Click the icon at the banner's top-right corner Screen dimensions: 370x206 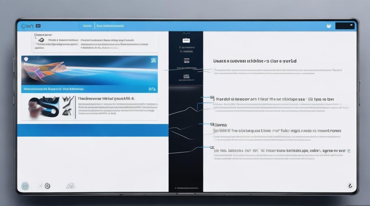153,60
